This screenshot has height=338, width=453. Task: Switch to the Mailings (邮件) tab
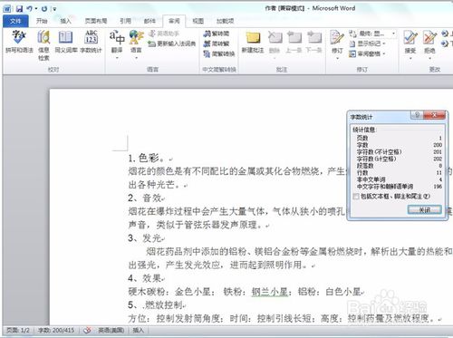pos(149,21)
